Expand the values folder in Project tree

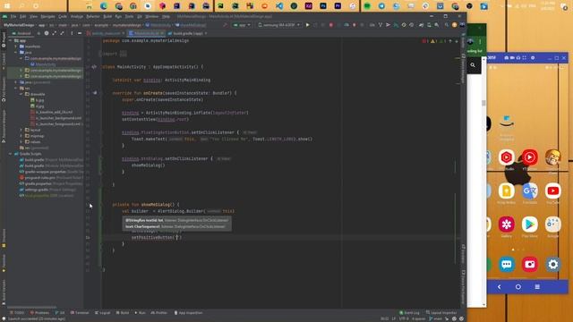pos(21,142)
